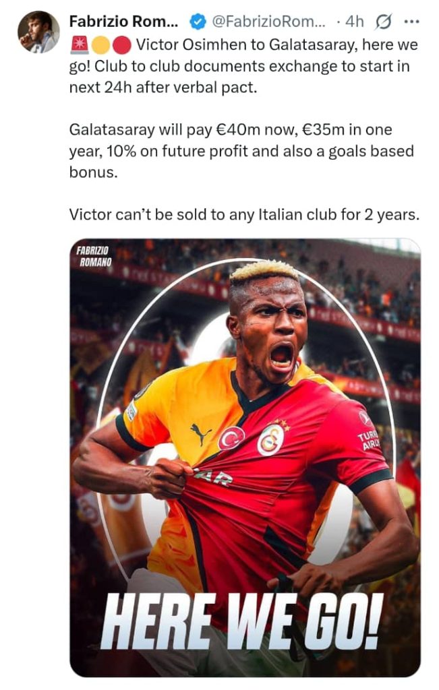439x690 pixels.
Task: Click the FABRIZIO ROMANO watermark on the image
Action: point(94,257)
